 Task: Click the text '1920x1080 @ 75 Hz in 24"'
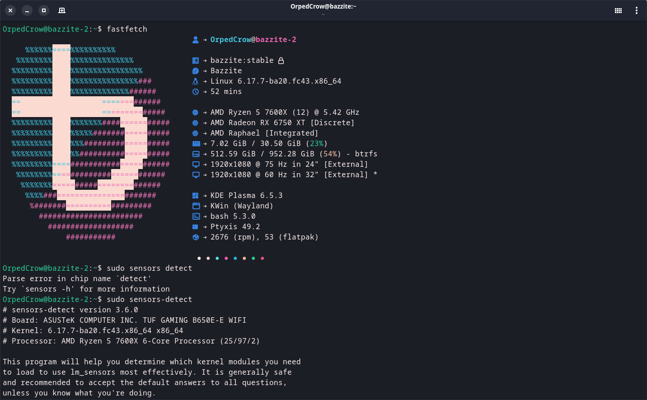point(264,165)
